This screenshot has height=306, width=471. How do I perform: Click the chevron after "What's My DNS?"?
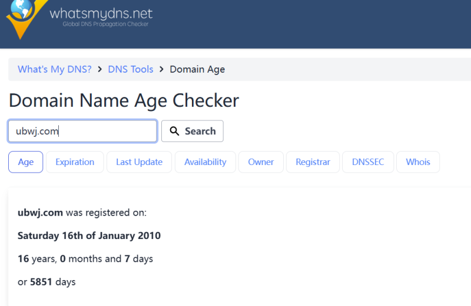pos(99,69)
